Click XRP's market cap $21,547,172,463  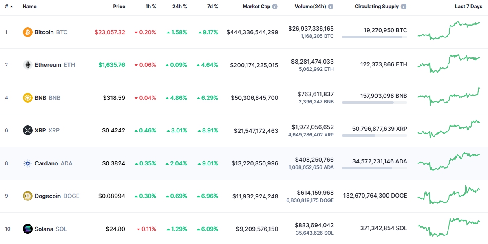(x=256, y=130)
